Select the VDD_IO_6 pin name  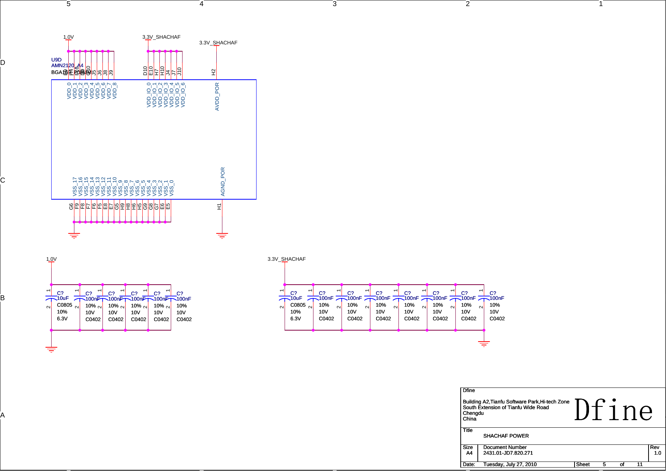tap(183, 95)
